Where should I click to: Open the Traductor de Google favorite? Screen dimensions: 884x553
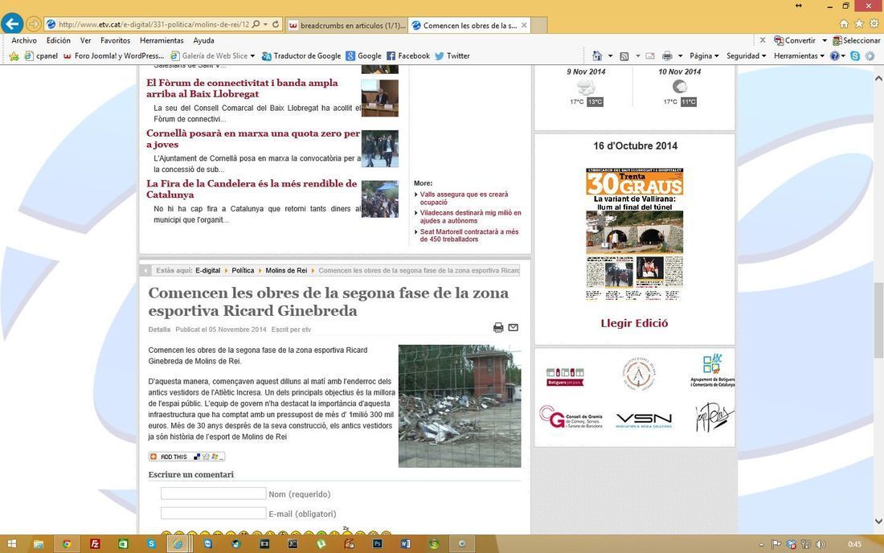pyautogui.click(x=301, y=55)
